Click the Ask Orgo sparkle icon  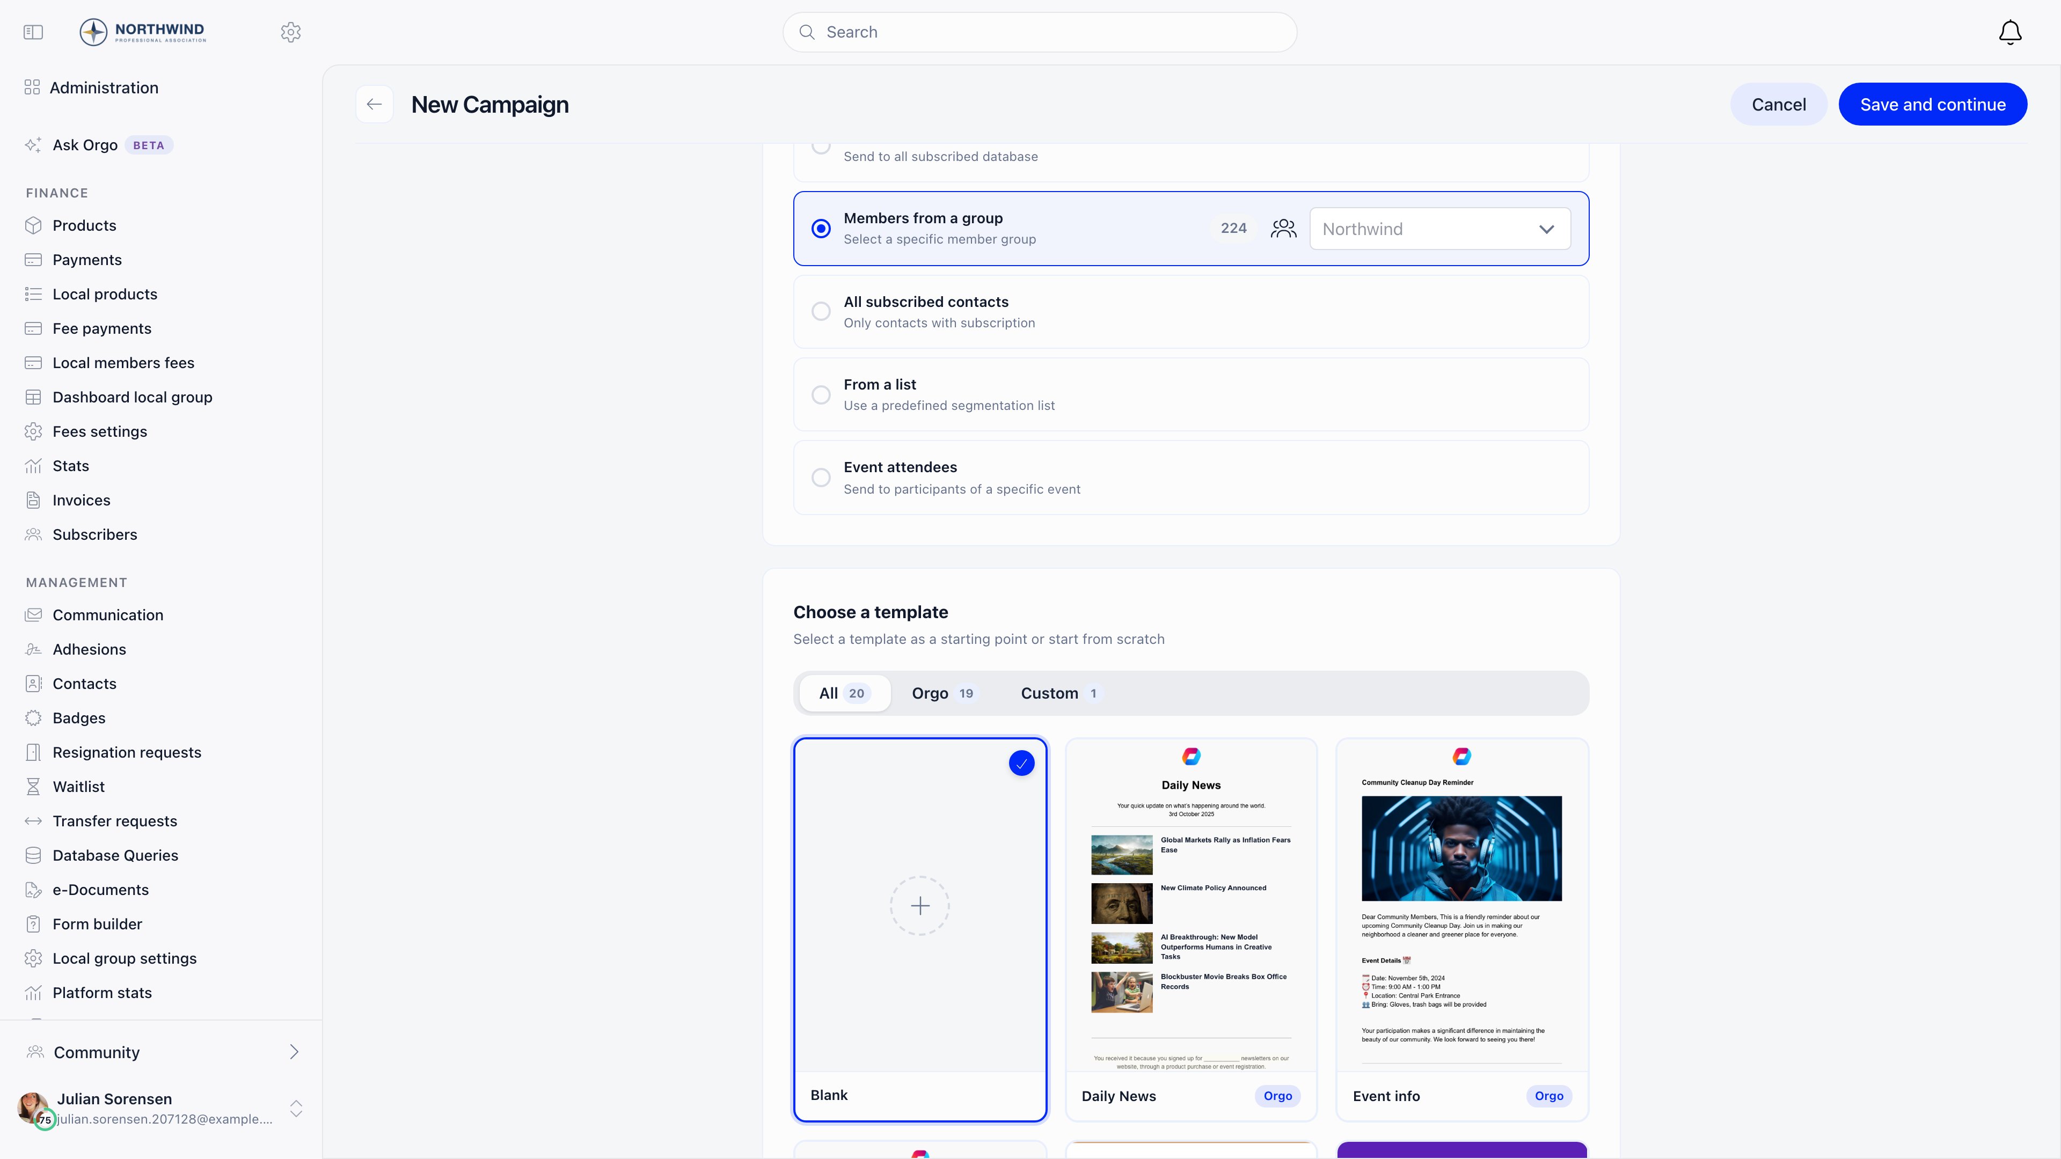(33, 145)
